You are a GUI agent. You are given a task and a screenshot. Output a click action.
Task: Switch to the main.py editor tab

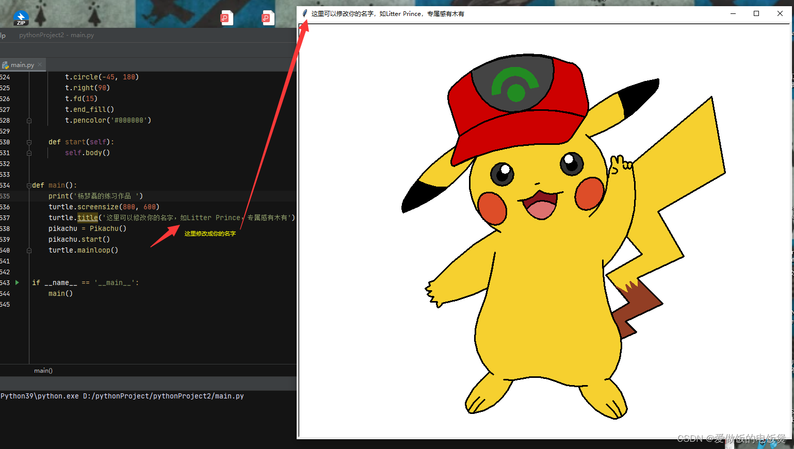coord(23,65)
